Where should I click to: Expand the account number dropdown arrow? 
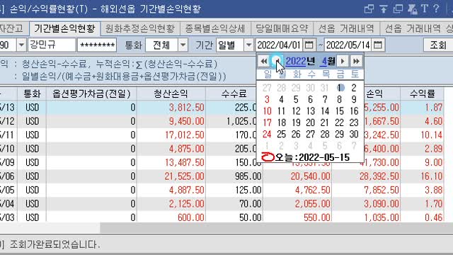point(21,45)
